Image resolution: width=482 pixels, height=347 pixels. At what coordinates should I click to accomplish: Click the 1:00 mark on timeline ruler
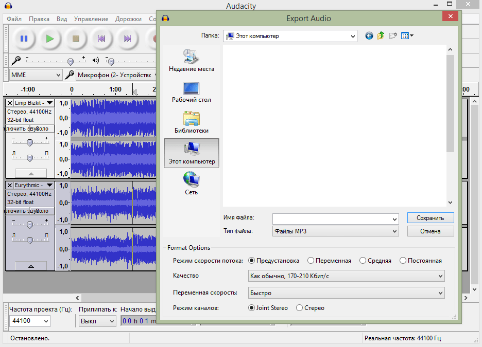(115, 89)
